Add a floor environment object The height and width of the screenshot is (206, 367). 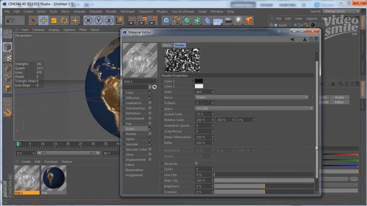[x=218, y=21]
